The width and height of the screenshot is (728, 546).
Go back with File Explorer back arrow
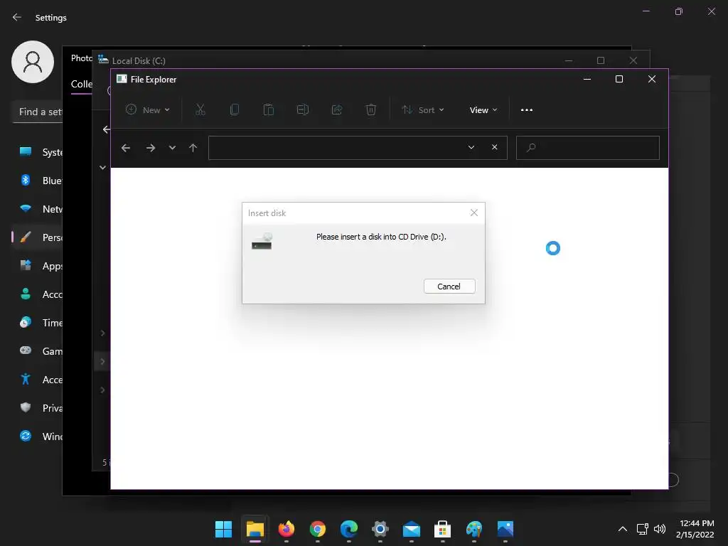point(126,148)
